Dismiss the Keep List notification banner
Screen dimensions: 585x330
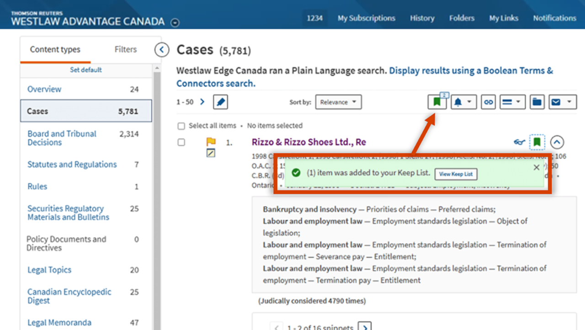coord(537,167)
